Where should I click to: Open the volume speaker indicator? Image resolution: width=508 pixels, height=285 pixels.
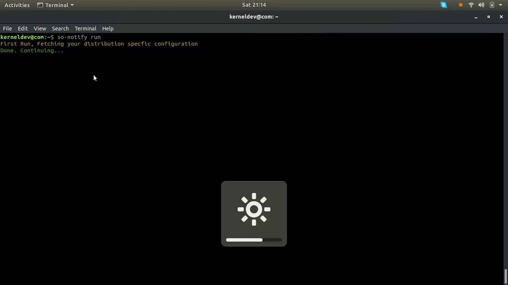[481, 5]
